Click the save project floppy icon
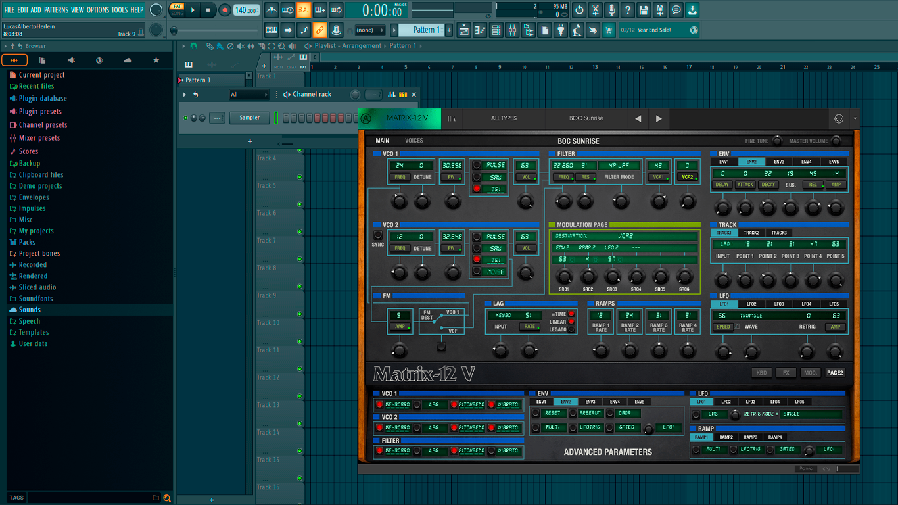The height and width of the screenshot is (505, 898). click(644, 10)
